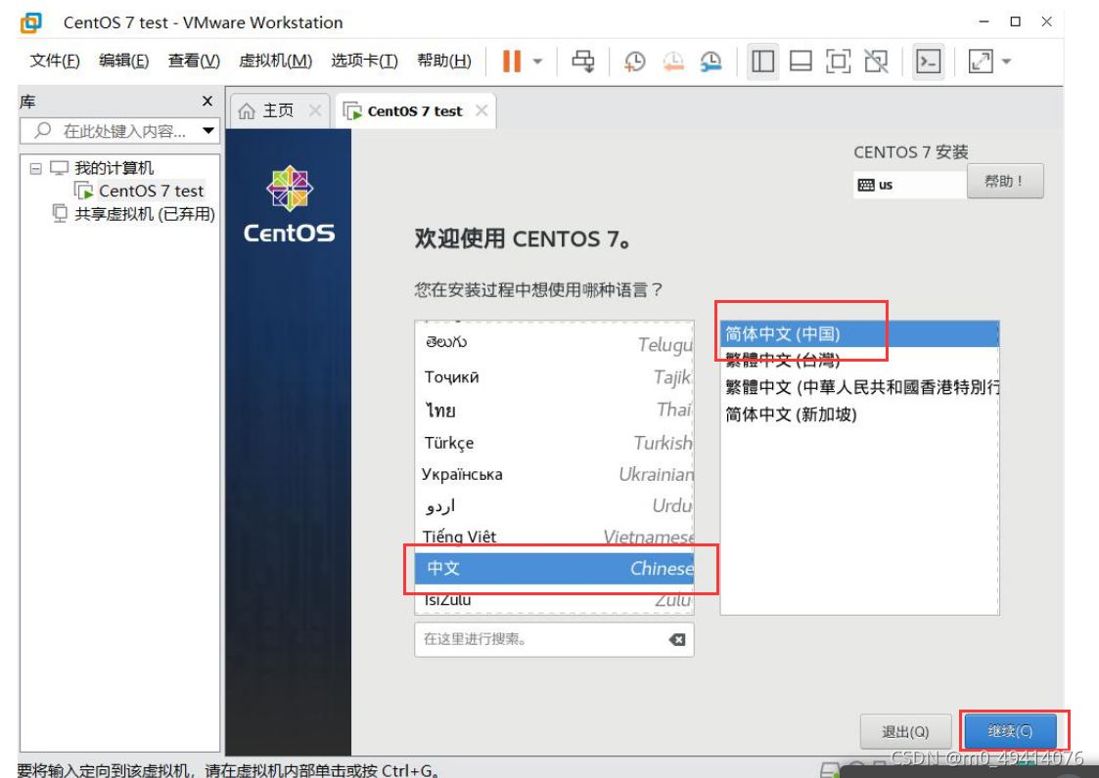Open the stretch display dropdown arrow
The height and width of the screenshot is (778, 1099).
coord(1006,62)
